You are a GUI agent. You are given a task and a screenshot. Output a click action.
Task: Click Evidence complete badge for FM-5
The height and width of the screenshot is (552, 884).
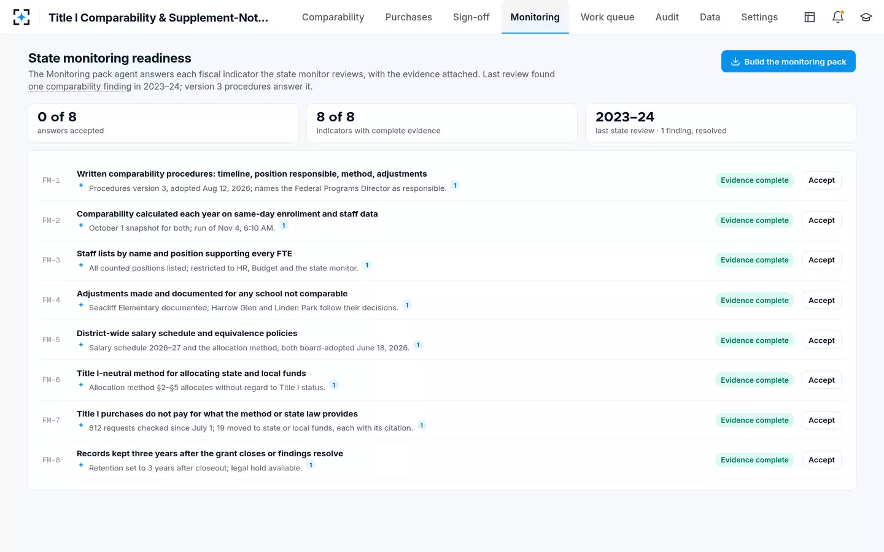pos(754,340)
